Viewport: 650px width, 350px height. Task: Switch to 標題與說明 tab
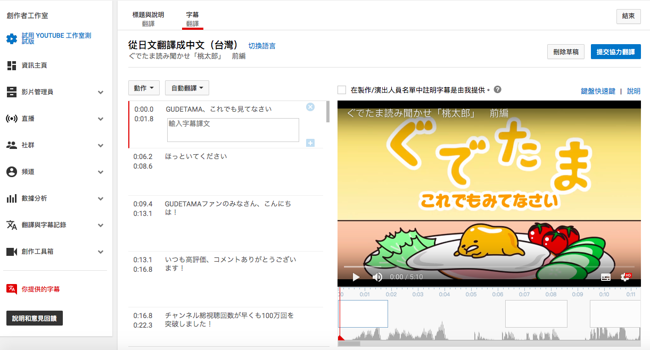(148, 19)
